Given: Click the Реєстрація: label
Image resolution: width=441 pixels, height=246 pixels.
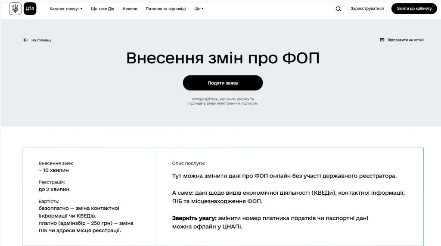Looking at the screenshot, I should [x=52, y=182].
